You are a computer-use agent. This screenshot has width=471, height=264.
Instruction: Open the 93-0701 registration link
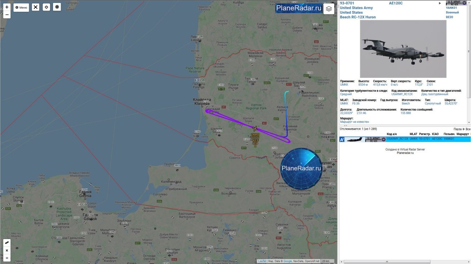click(x=347, y=3)
